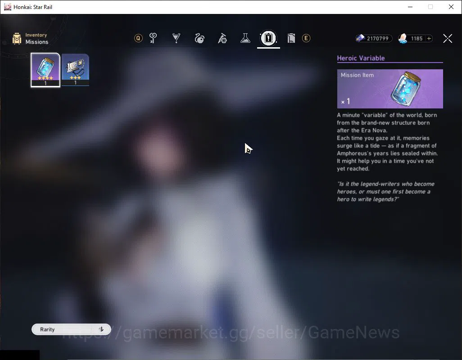Open the swirl-and-orb icon inventory tab
The image size is (462, 360).
199,38
